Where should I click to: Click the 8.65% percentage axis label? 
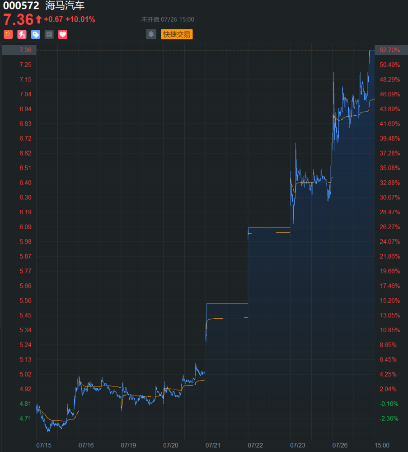pyautogui.click(x=388, y=345)
